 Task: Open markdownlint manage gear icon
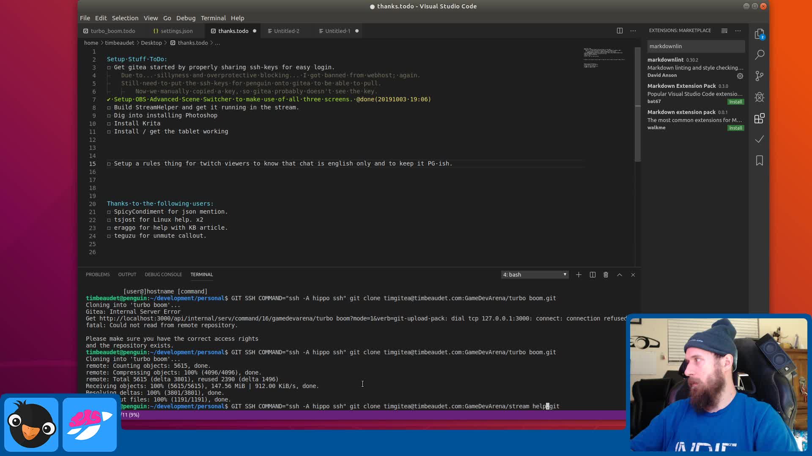point(740,76)
